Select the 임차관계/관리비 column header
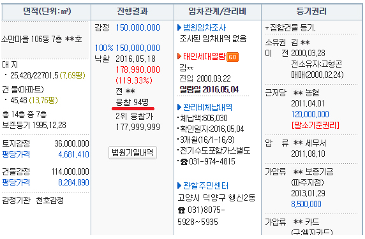365x239 pixels. point(218,11)
